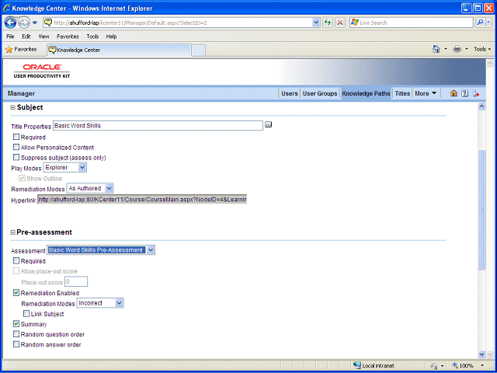Image resolution: width=497 pixels, height=373 pixels.
Task: Enable Random question order
Action: point(16,334)
